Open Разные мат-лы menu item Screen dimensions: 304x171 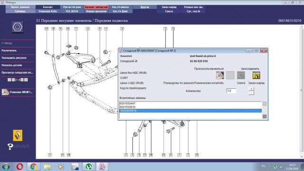click(193, 7)
